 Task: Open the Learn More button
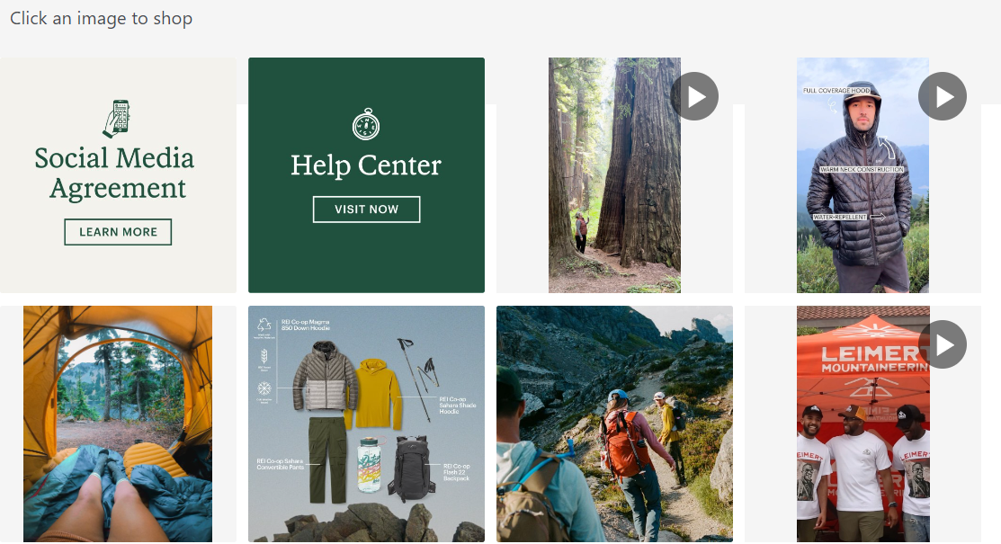click(118, 232)
